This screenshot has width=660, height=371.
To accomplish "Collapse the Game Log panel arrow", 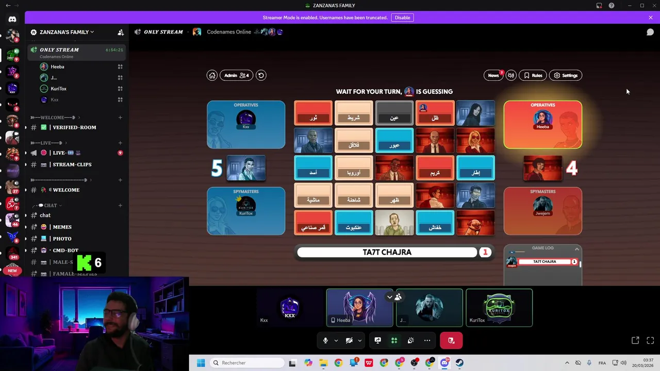I will tap(576, 249).
